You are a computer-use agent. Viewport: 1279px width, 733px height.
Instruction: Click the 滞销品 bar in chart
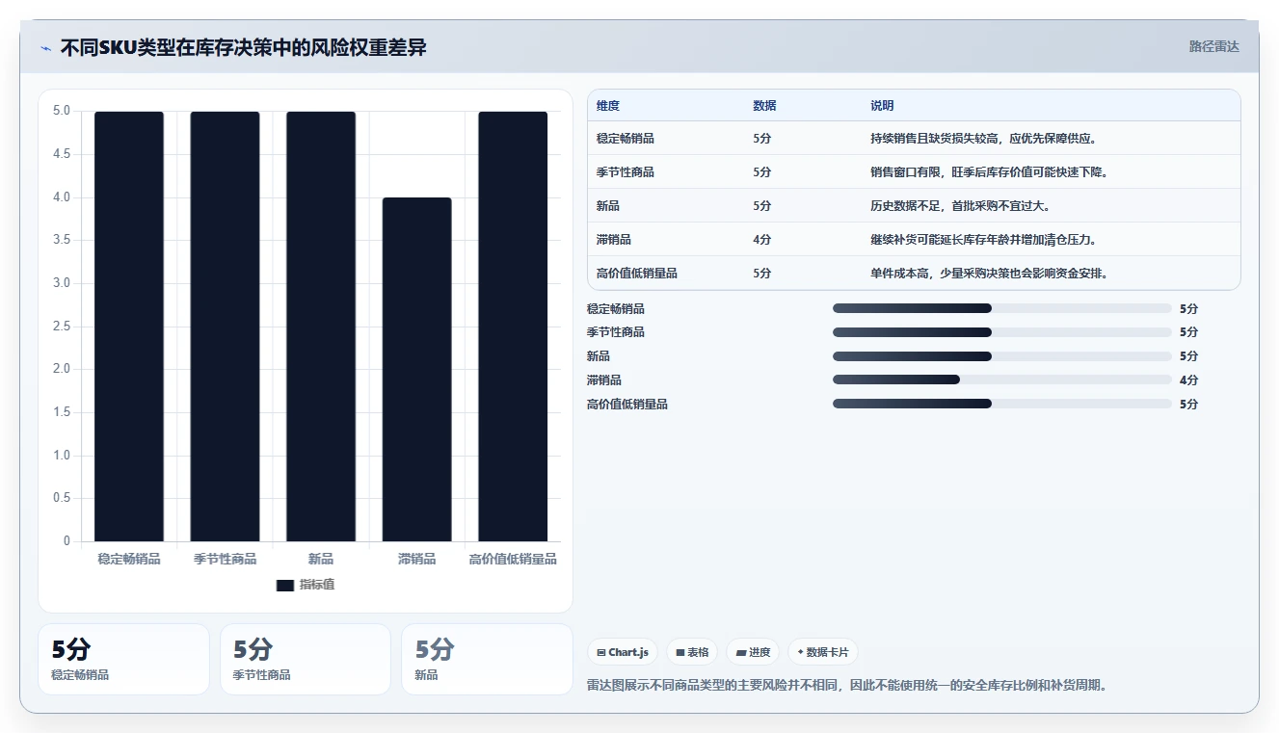click(x=416, y=369)
